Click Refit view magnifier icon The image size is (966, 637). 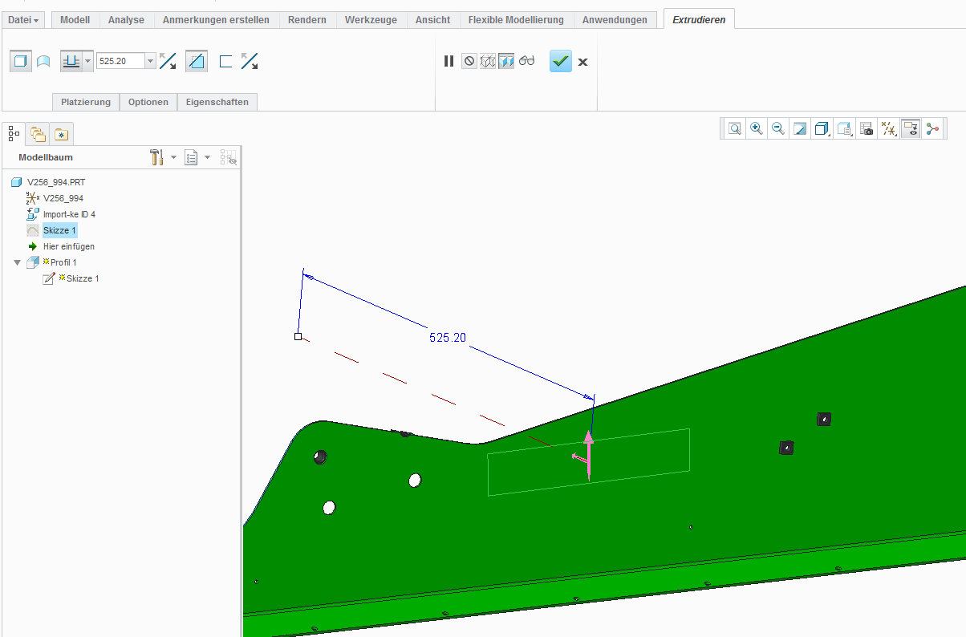734,128
